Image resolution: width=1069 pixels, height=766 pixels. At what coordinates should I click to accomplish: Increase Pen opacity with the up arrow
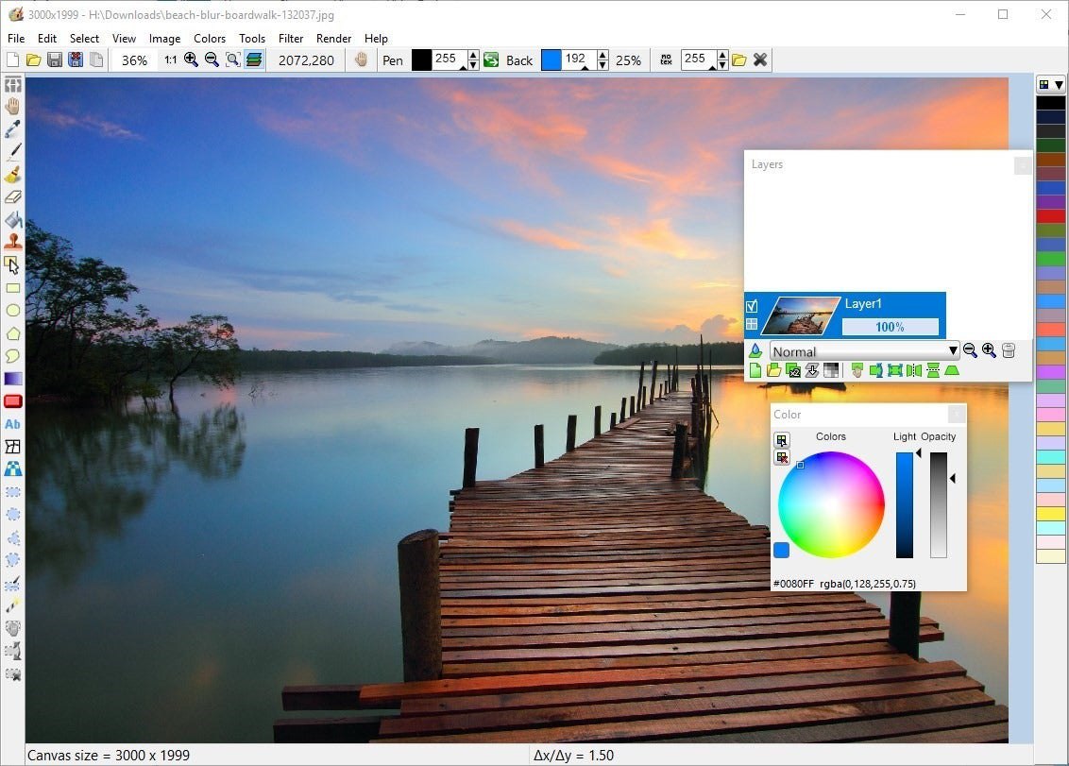pos(473,55)
